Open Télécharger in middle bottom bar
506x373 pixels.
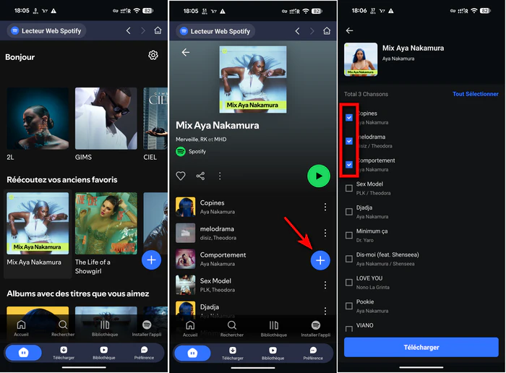(x=233, y=353)
